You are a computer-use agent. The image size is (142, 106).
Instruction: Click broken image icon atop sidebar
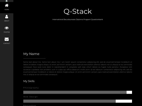pos(7,1)
